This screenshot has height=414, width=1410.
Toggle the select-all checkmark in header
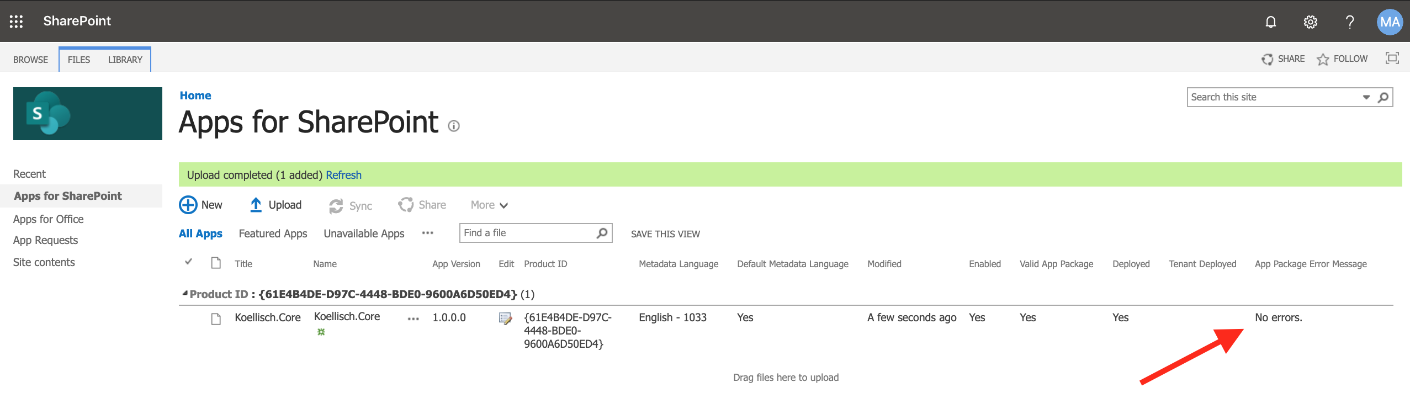[x=188, y=261]
